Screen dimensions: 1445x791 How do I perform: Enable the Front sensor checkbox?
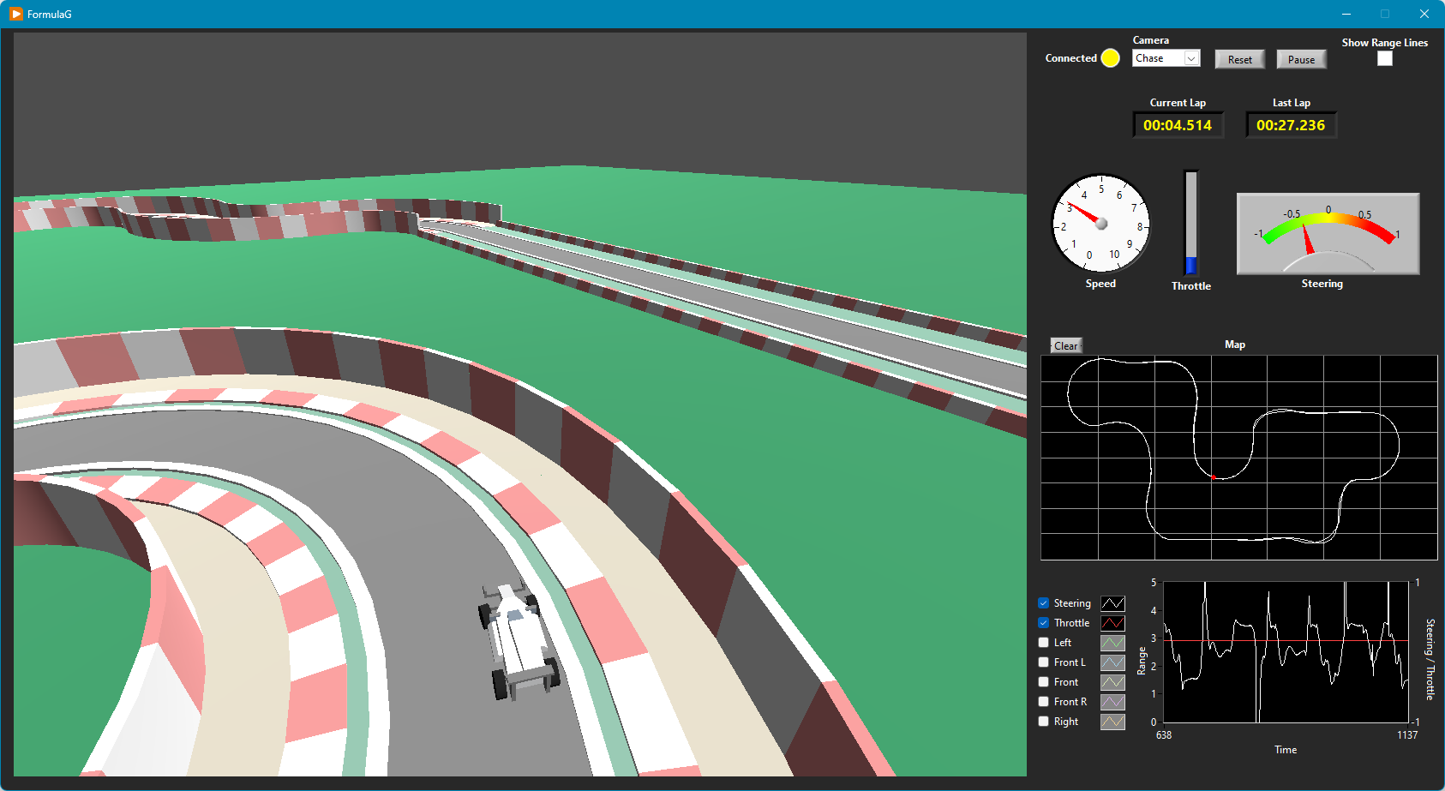point(1043,681)
